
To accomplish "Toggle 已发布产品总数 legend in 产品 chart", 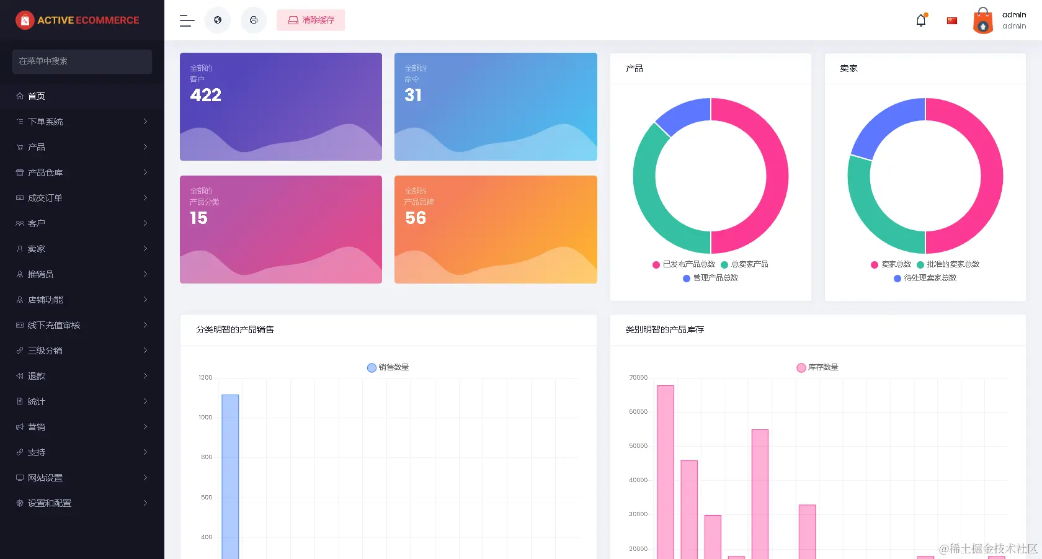I will (x=684, y=264).
